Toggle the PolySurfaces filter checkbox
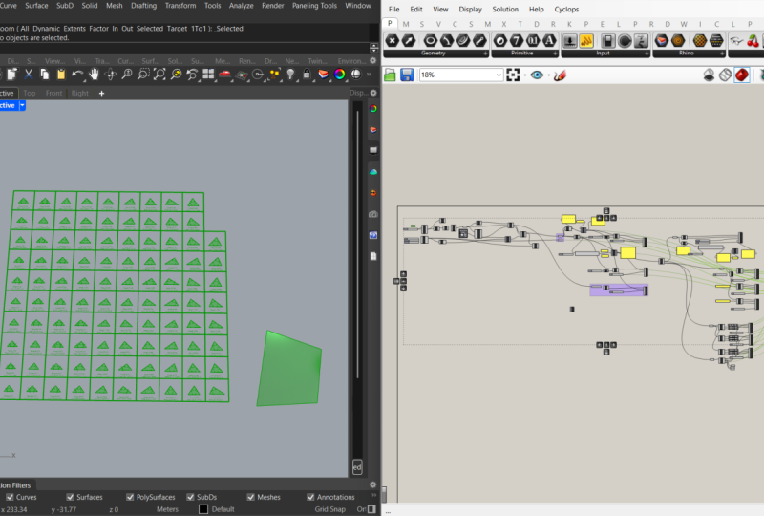 pyautogui.click(x=130, y=497)
